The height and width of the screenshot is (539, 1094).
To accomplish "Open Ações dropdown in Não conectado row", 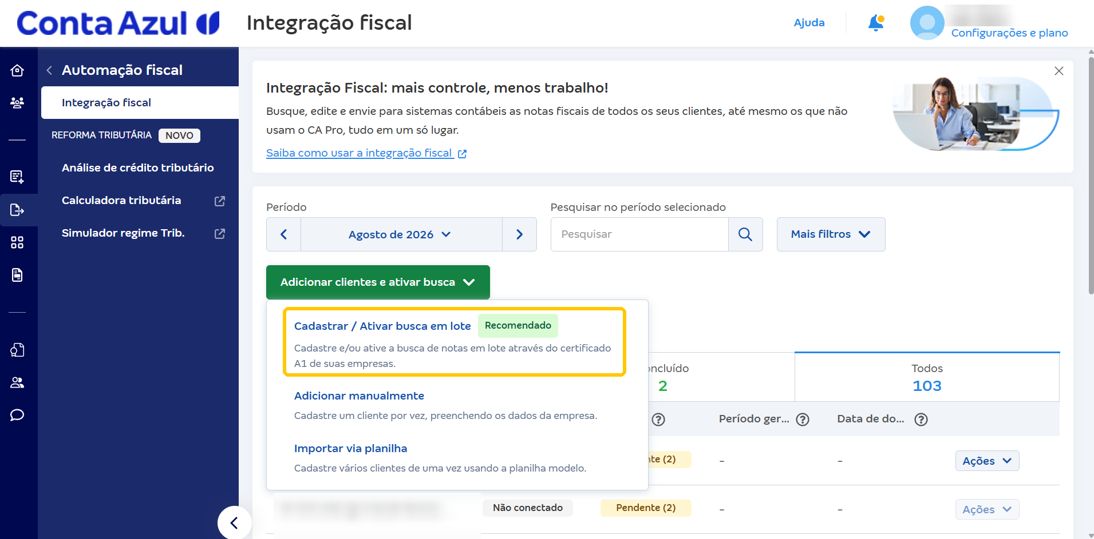I will tap(987, 509).
